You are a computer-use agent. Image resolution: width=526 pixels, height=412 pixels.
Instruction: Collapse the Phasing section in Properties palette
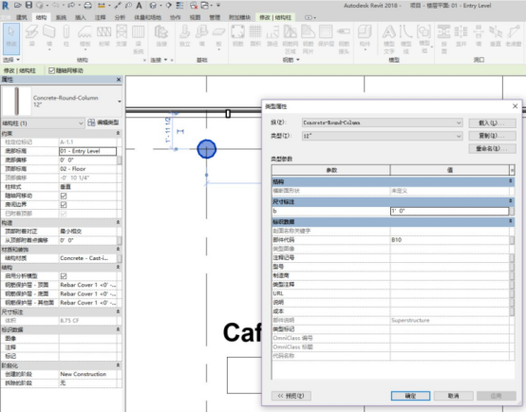point(118,365)
